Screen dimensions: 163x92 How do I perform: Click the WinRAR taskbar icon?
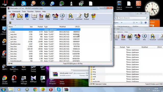coord(66,89)
